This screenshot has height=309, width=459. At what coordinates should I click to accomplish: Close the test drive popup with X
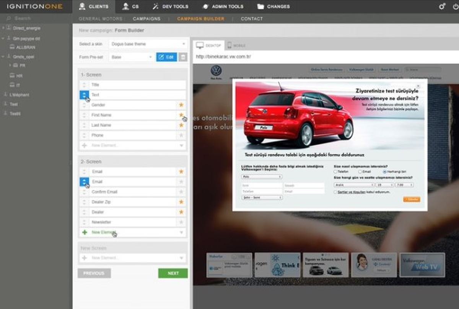pos(418,86)
